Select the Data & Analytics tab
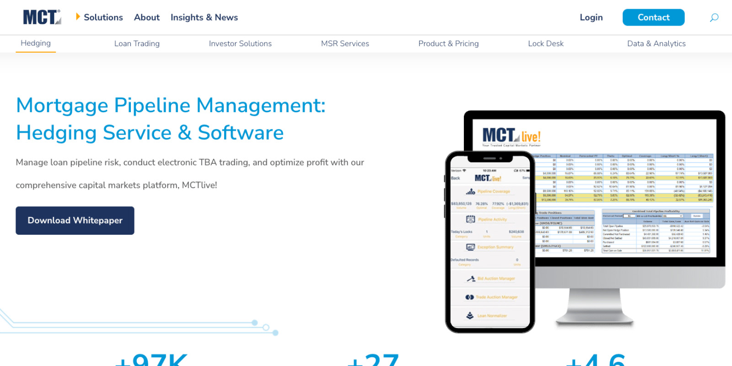732x366 pixels. click(x=656, y=43)
